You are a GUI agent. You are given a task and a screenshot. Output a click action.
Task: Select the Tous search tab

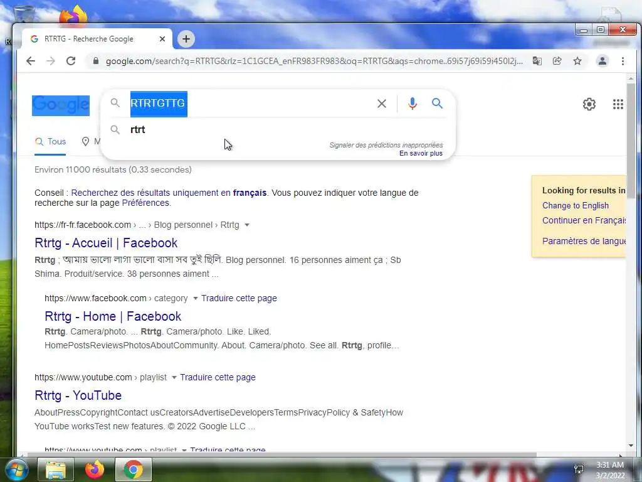point(50,142)
